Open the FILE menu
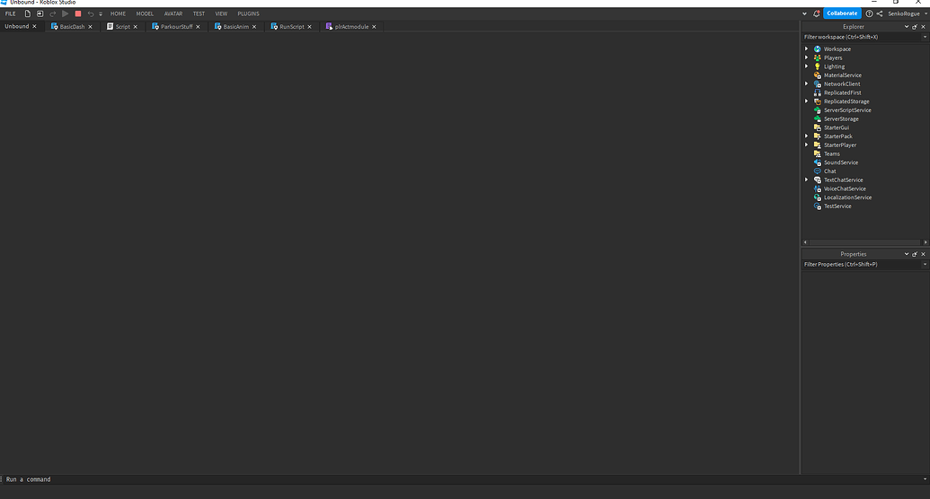This screenshot has width=930, height=499. (11, 13)
